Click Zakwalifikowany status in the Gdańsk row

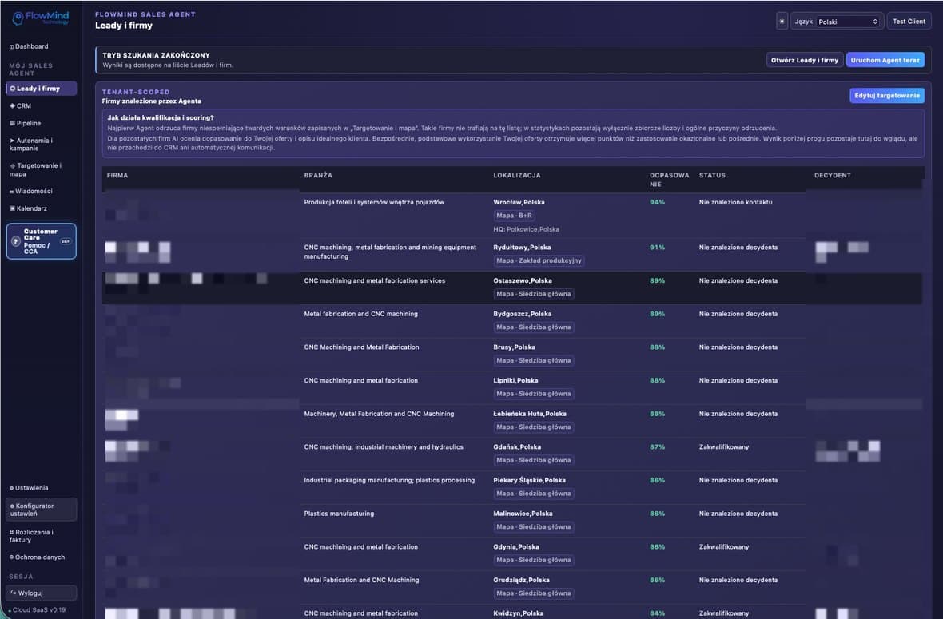coord(724,447)
